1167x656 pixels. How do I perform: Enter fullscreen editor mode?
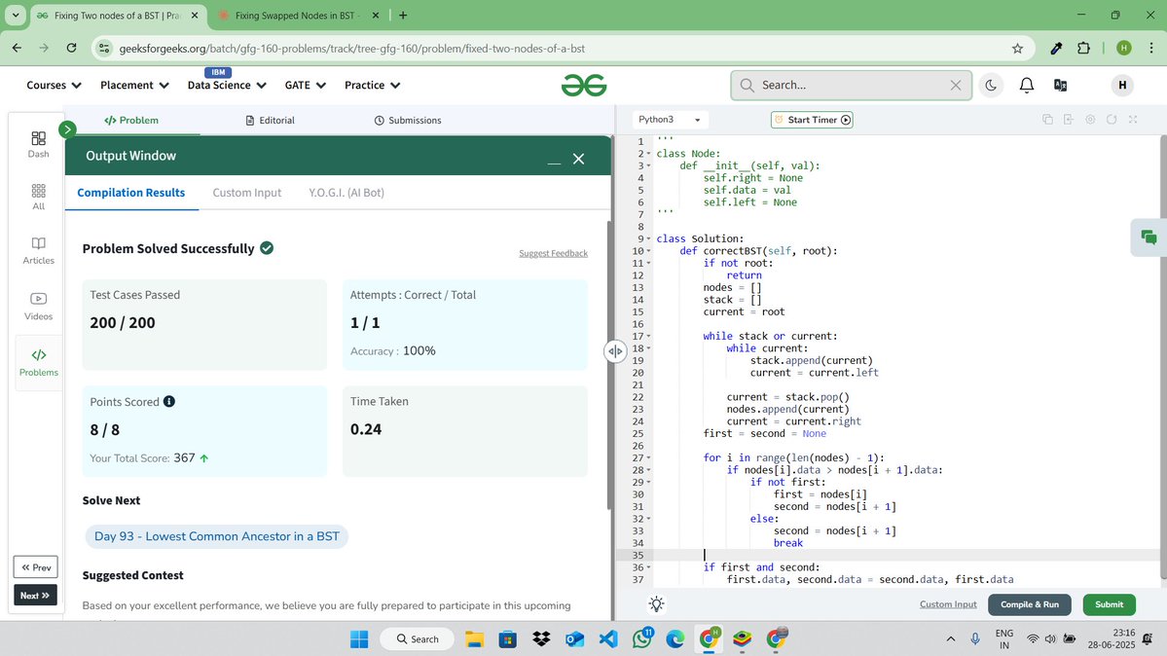click(x=1133, y=119)
